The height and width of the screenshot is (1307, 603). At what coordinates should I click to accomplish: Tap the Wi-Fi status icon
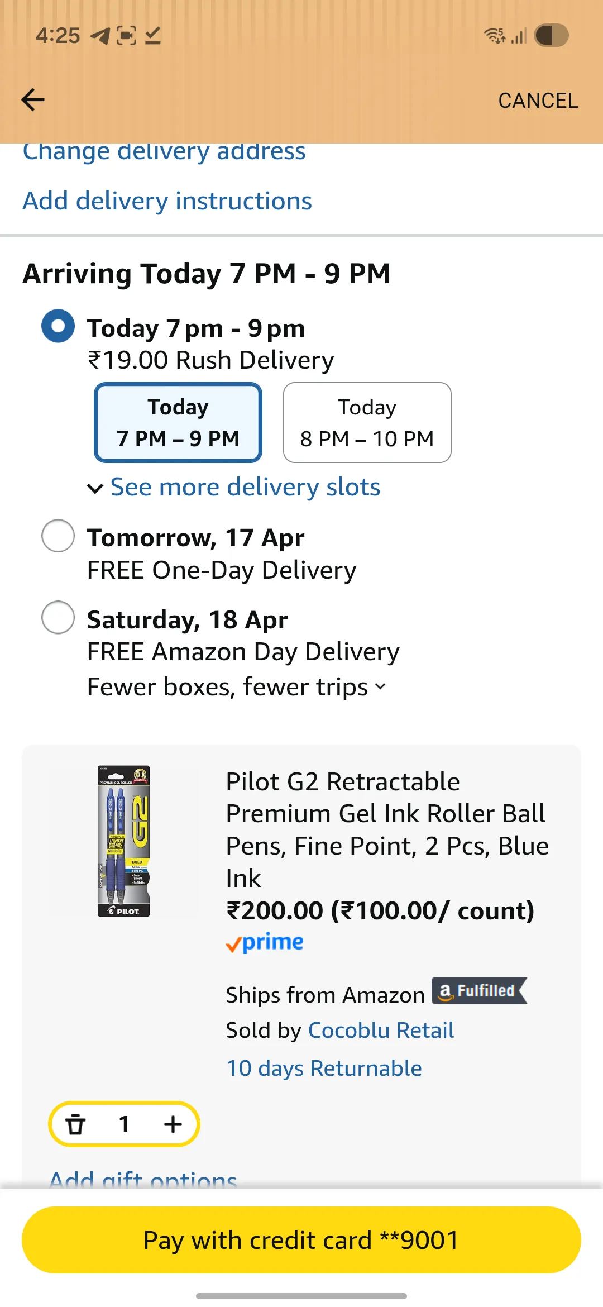point(494,36)
